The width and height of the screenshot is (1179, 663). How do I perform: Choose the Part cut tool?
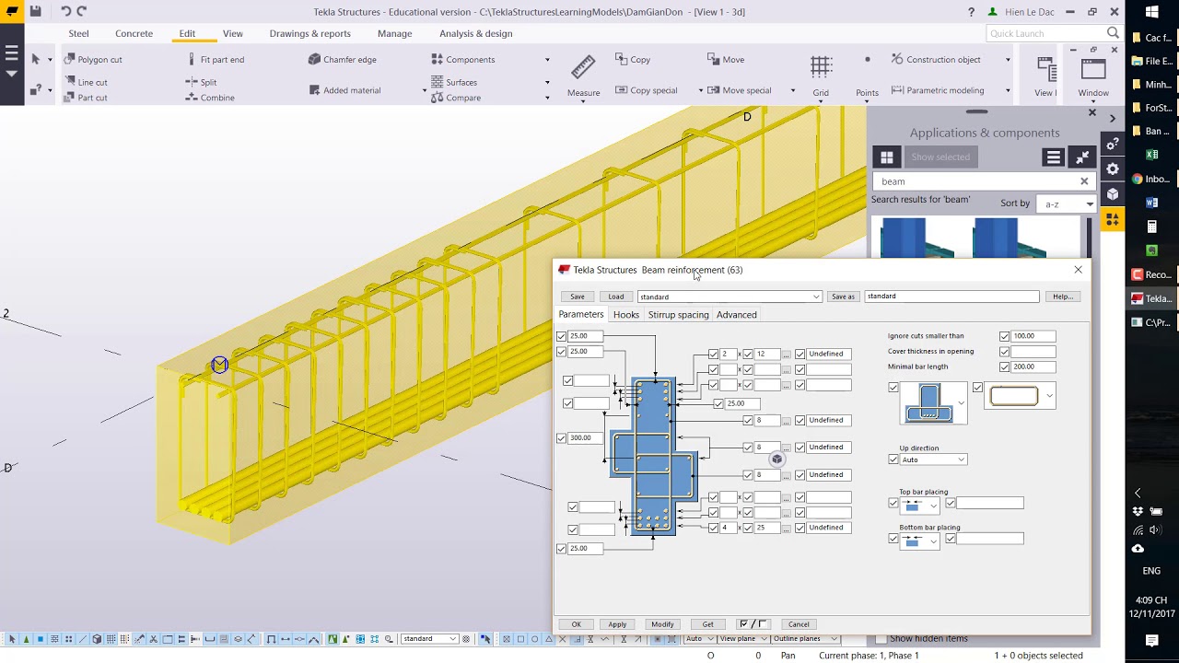point(86,97)
